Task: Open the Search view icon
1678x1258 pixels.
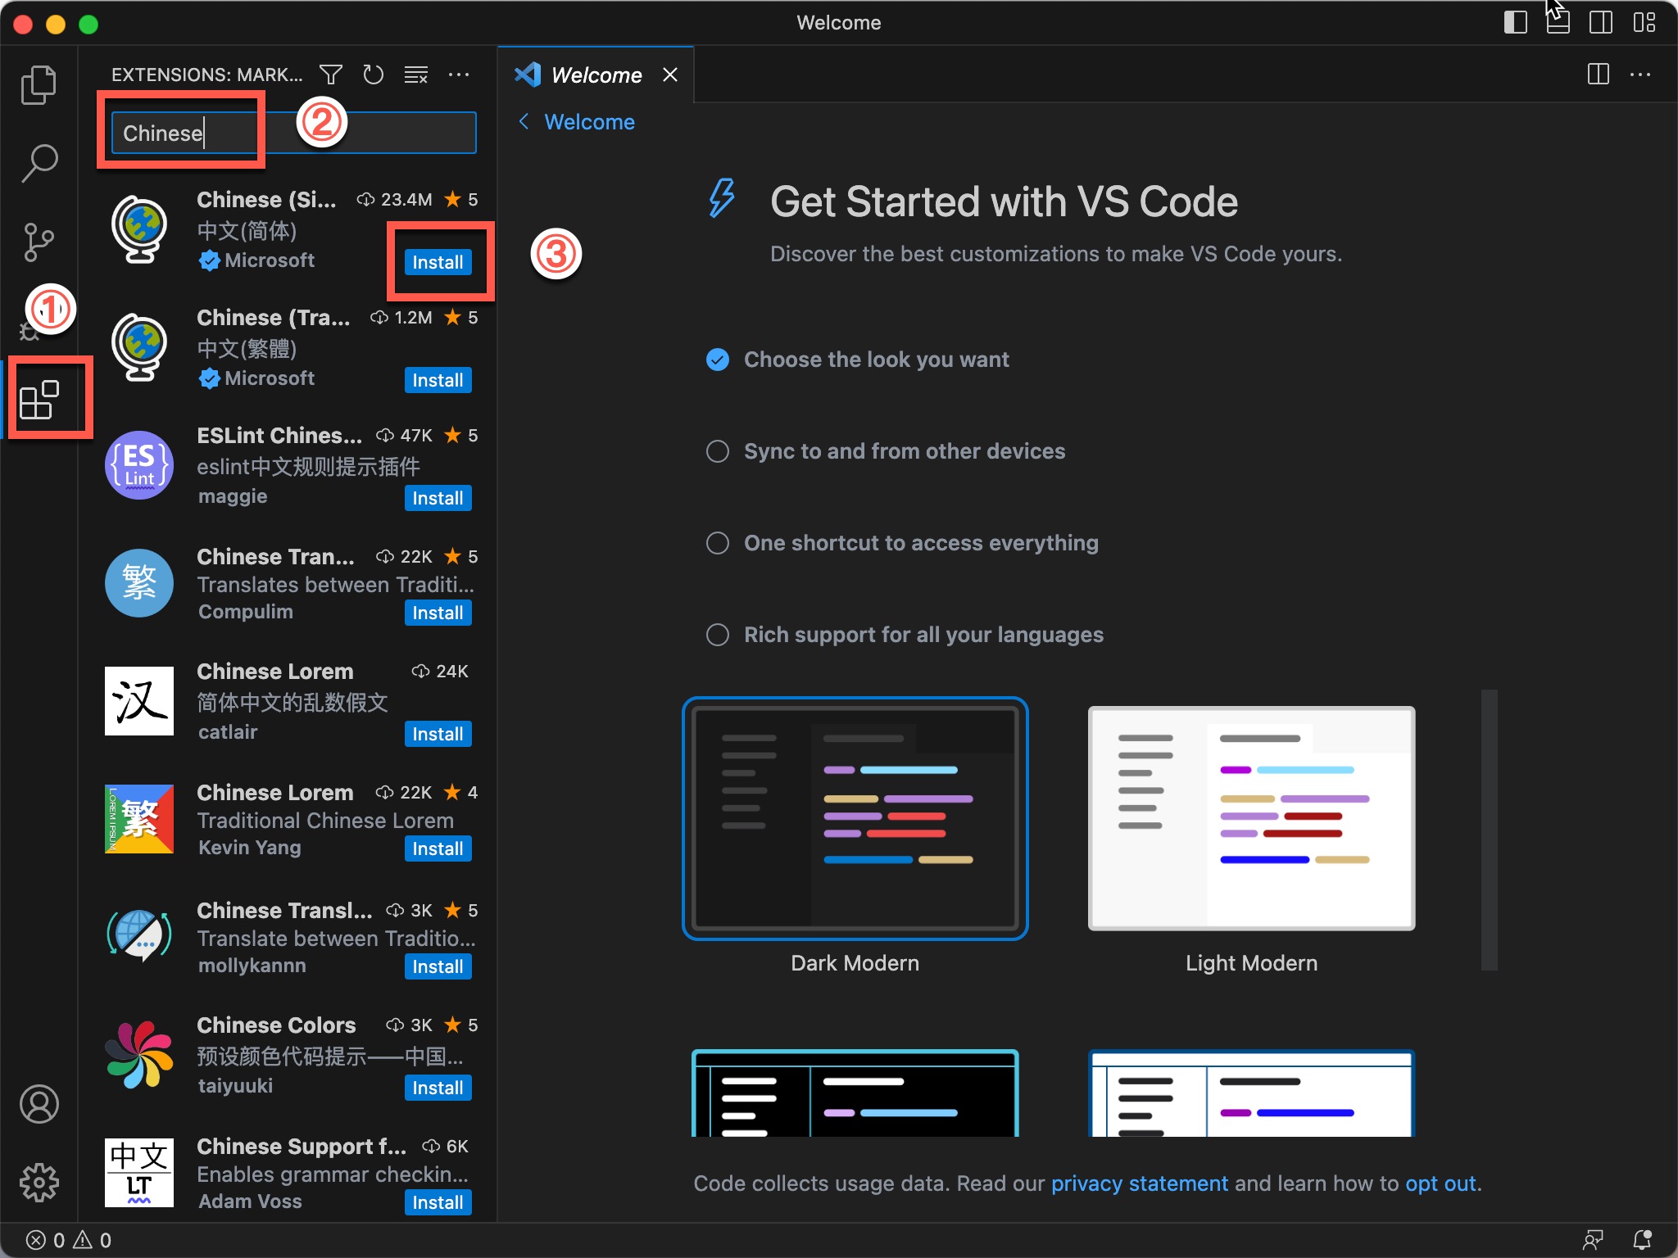Action: coord(39,163)
